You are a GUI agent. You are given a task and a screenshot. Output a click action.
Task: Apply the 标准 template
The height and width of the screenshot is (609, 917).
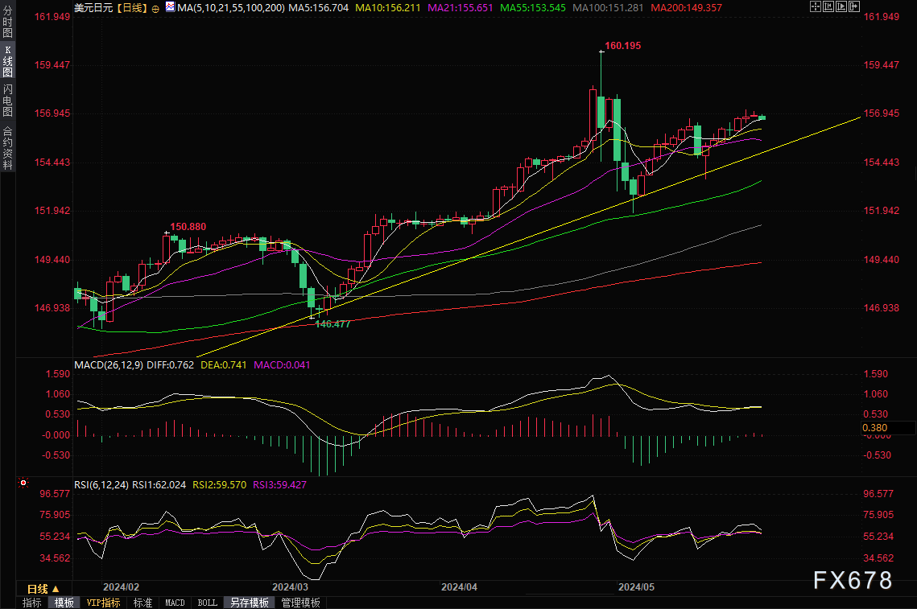coord(143,603)
